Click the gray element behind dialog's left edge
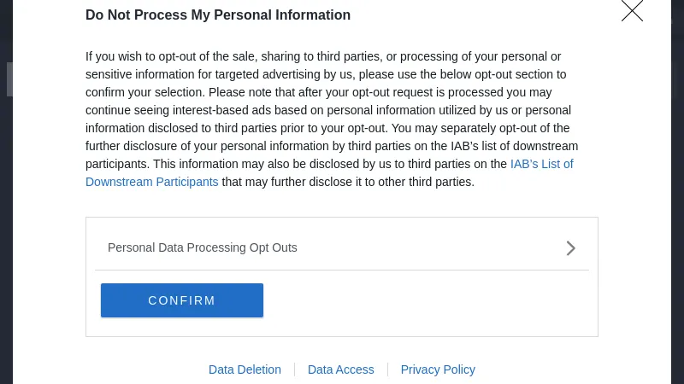 (x=9, y=79)
